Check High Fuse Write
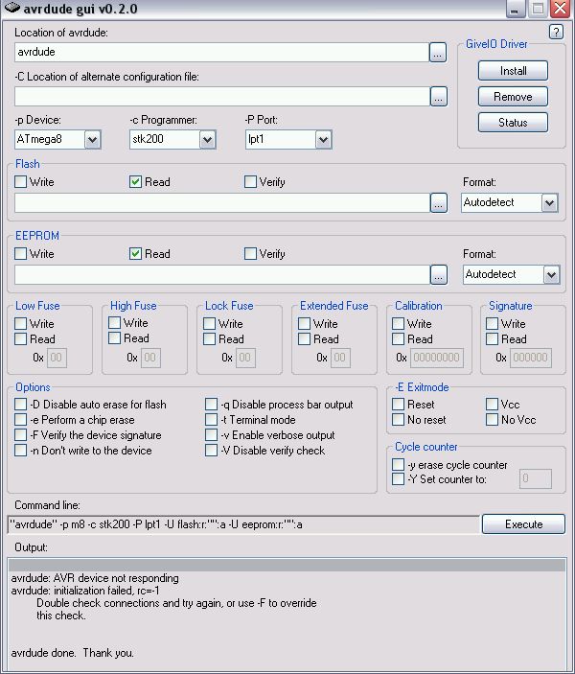 tap(114, 322)
